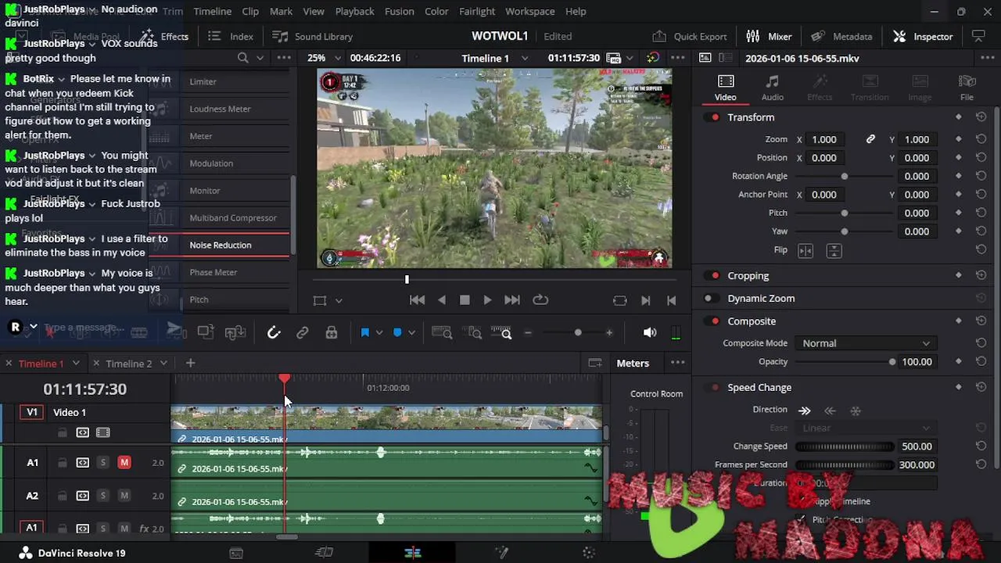Open the Fairlight menu
The width and height of the screenshot is (1001, 563).
(x=477, y=12)
